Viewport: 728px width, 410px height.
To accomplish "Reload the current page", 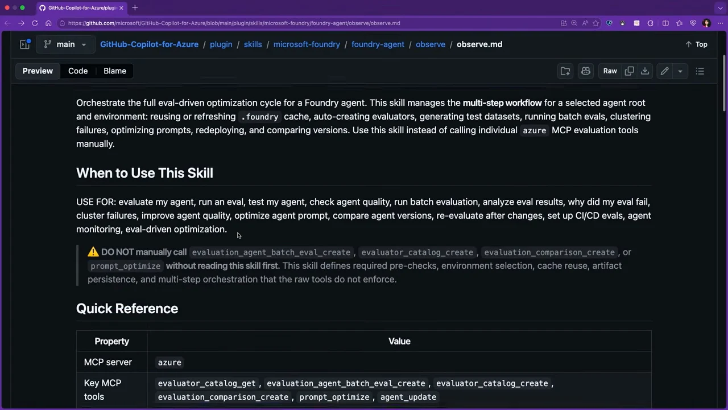I will (35, 23).
